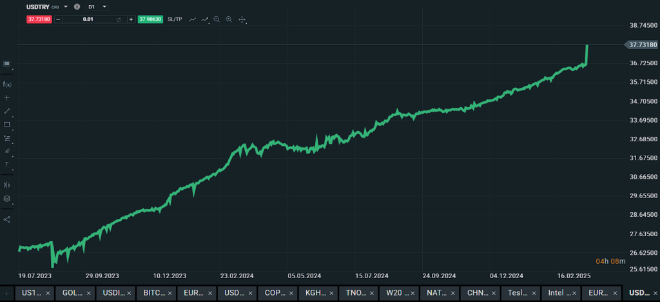Zoom out on the chart
Screen dimensions: 660x302
pyautogui.click(x=217, y=19)
